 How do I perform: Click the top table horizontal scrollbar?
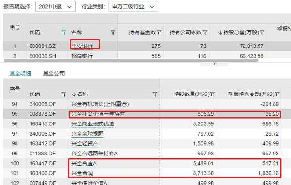(x=131, y=60)
